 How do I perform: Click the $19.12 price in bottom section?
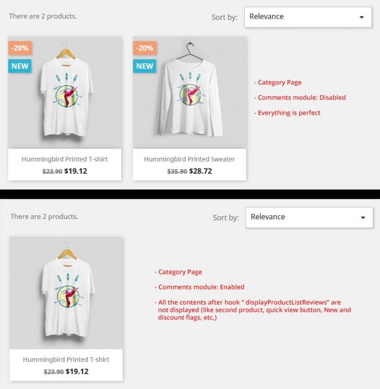click(77, 371)
